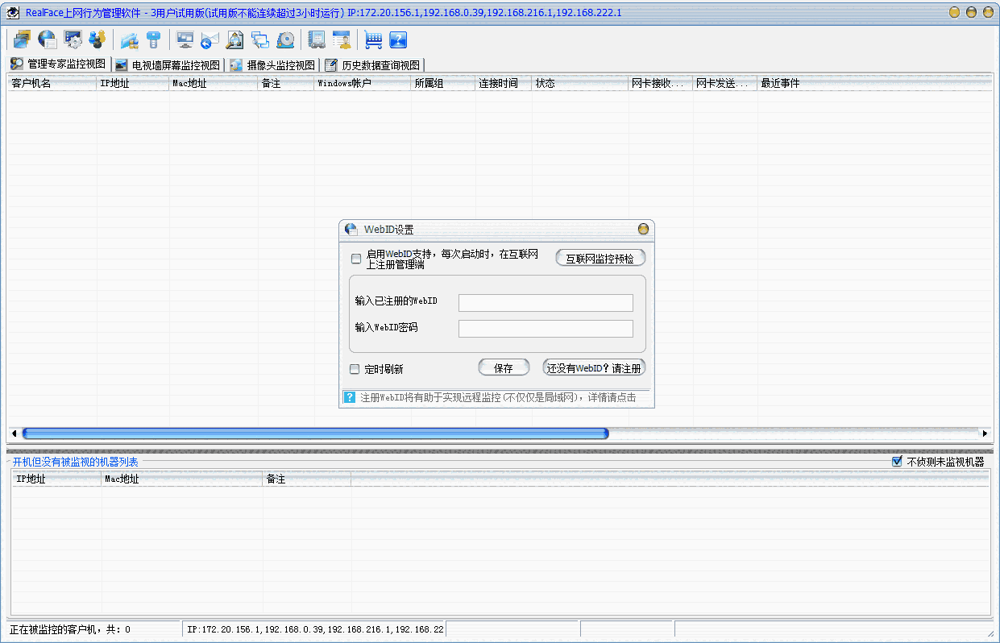This screenshot has width=1000, height=643.
Task: Click the 保存 button in WebID dialog
Action: [x=503, y=367]
